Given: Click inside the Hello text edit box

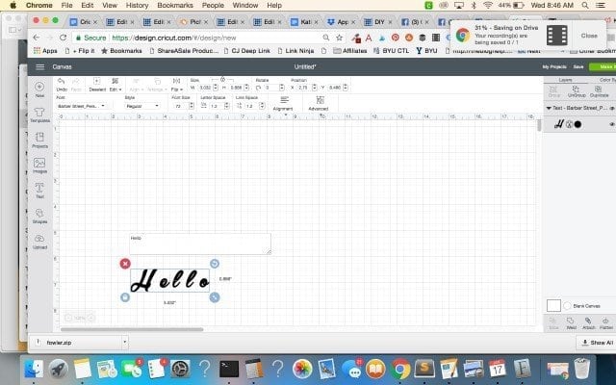Looking at the screenshot, I should tap(200, 244).
